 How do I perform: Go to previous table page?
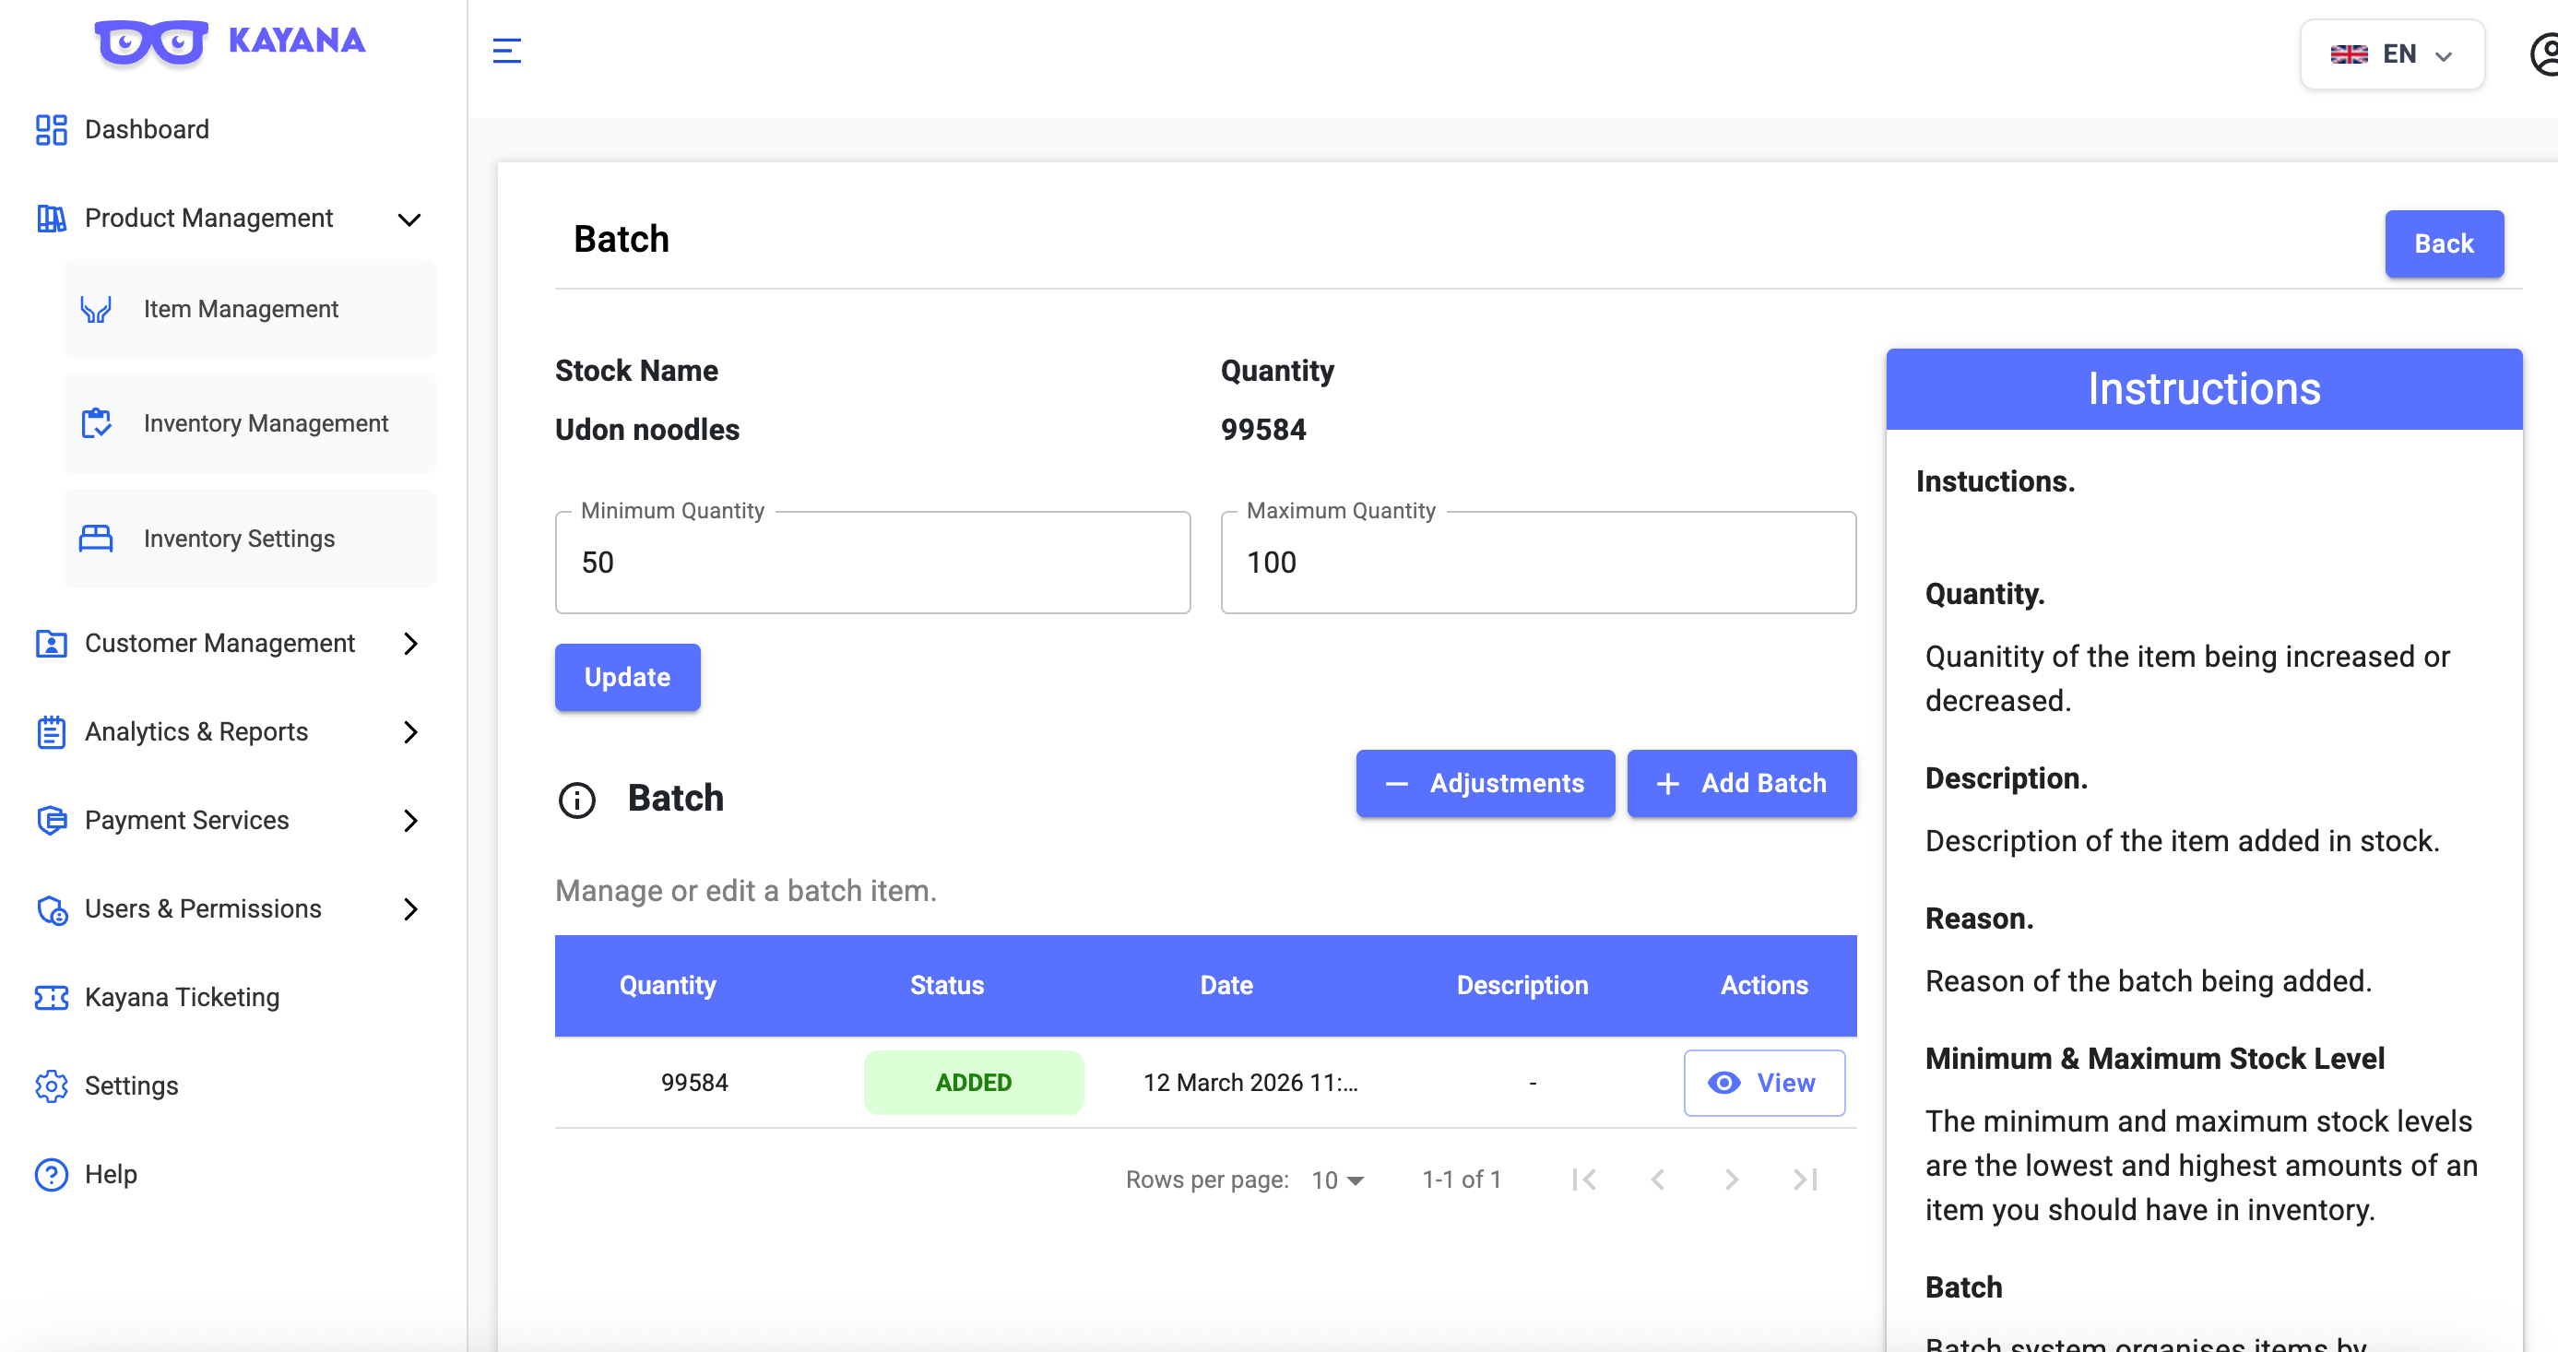[x=1657, y=1180]
